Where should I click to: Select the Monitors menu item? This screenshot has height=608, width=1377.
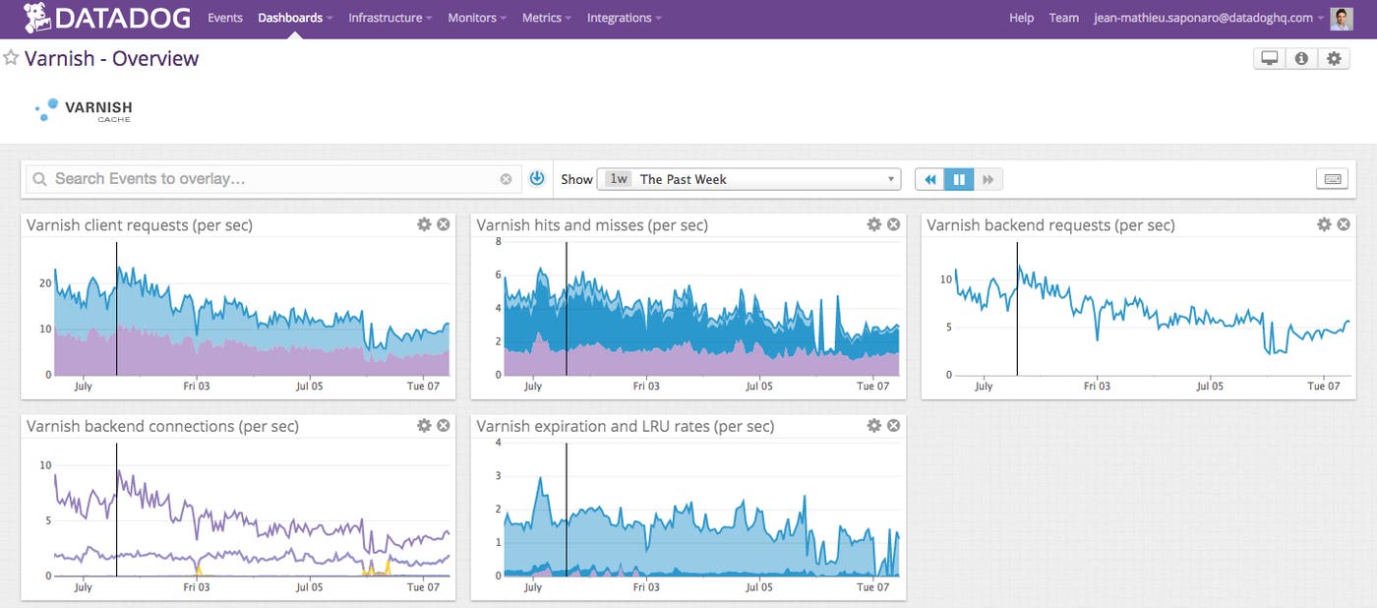coord(472,18)
